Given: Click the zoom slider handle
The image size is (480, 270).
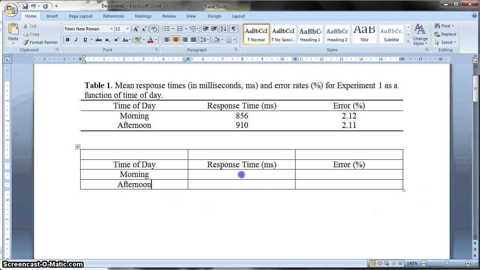Looking at the screenshot, I should (x=447, y=263).
